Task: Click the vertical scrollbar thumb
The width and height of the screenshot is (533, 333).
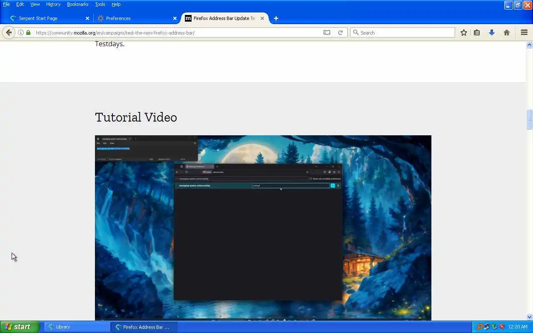Action: click(530, 119)
